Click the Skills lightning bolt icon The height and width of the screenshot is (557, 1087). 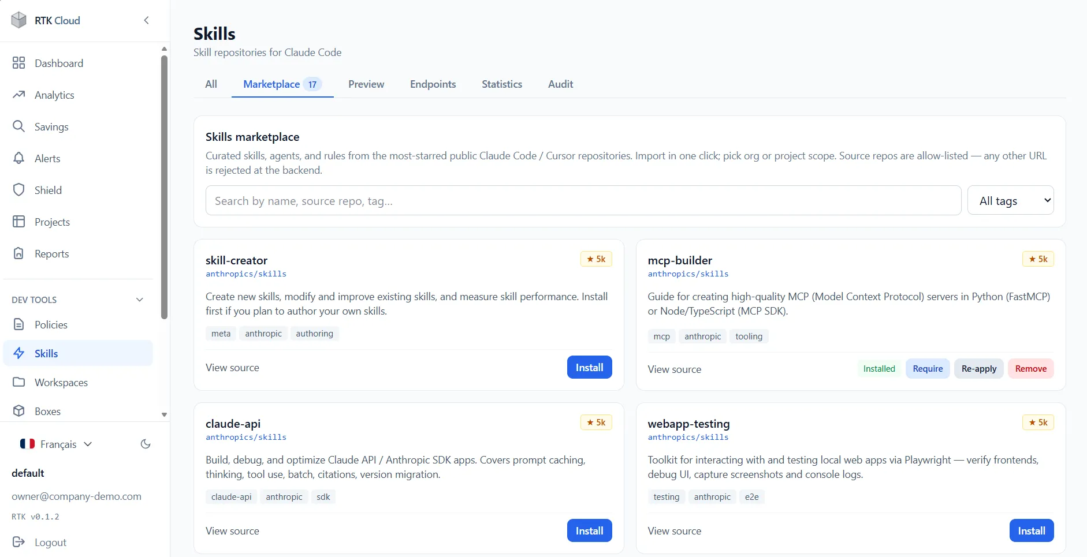19,353
